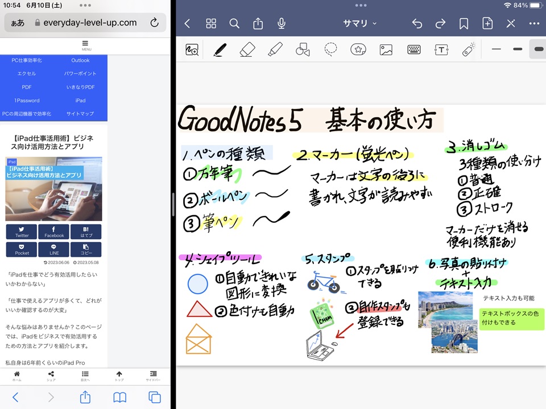Select the laser pointer tool
Screen dimensions: 546x409
click(x=469, y=49)
